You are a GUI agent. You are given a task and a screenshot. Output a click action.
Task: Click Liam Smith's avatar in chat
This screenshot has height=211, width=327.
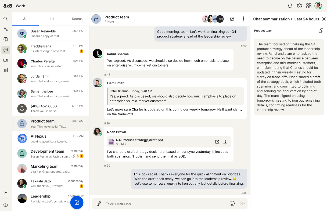(97, 83)
